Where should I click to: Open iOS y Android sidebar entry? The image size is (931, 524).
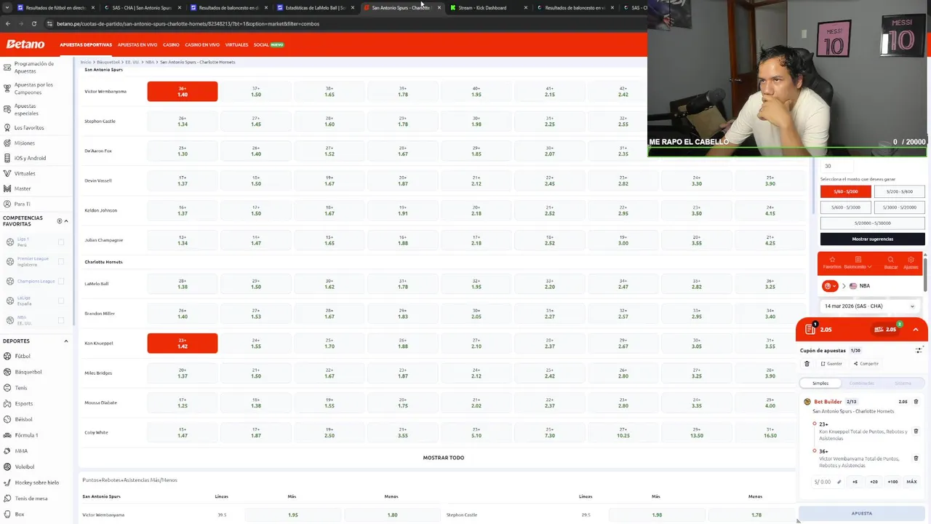point(30,158)
